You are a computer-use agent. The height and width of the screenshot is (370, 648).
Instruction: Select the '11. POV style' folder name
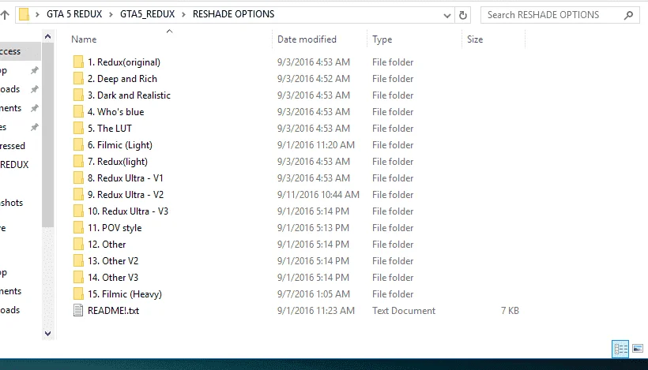point(115,228)
